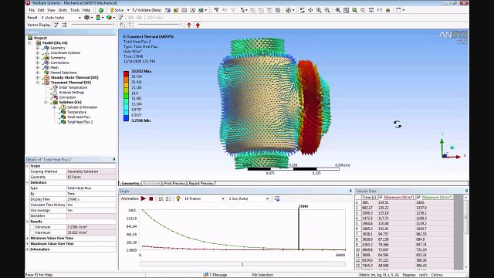Click the printer icon in the toolbar

387,10
